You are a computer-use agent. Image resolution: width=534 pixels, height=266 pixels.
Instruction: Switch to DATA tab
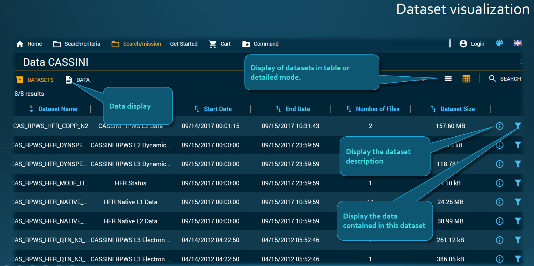point(78,80)
